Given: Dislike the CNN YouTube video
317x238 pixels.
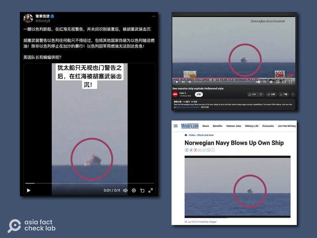Looking at the screenshot, I should [x=261, y=94].
